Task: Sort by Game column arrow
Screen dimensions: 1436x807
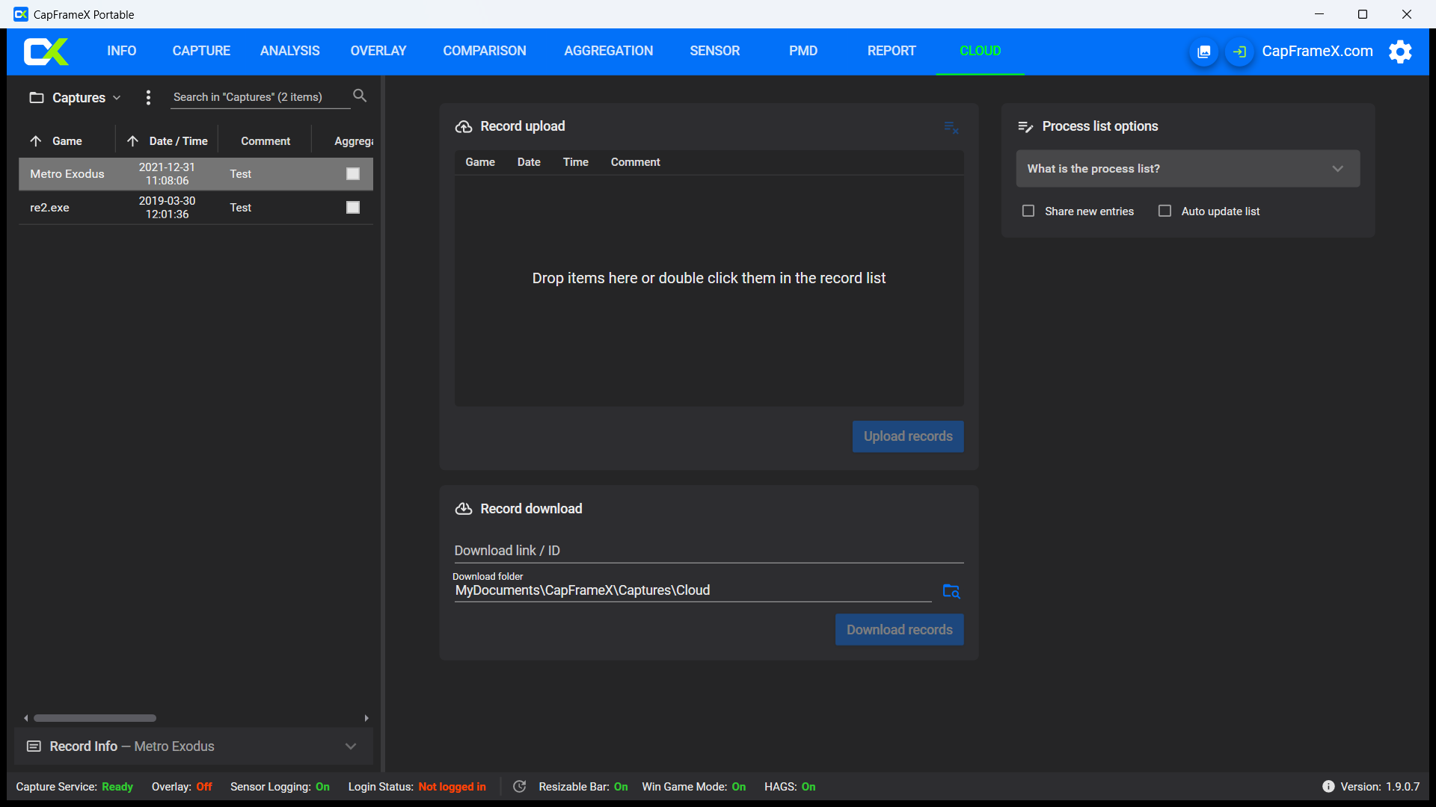Action: [36, 141]
